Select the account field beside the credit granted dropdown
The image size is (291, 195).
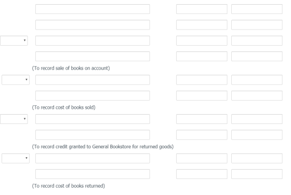pos(92,119)
